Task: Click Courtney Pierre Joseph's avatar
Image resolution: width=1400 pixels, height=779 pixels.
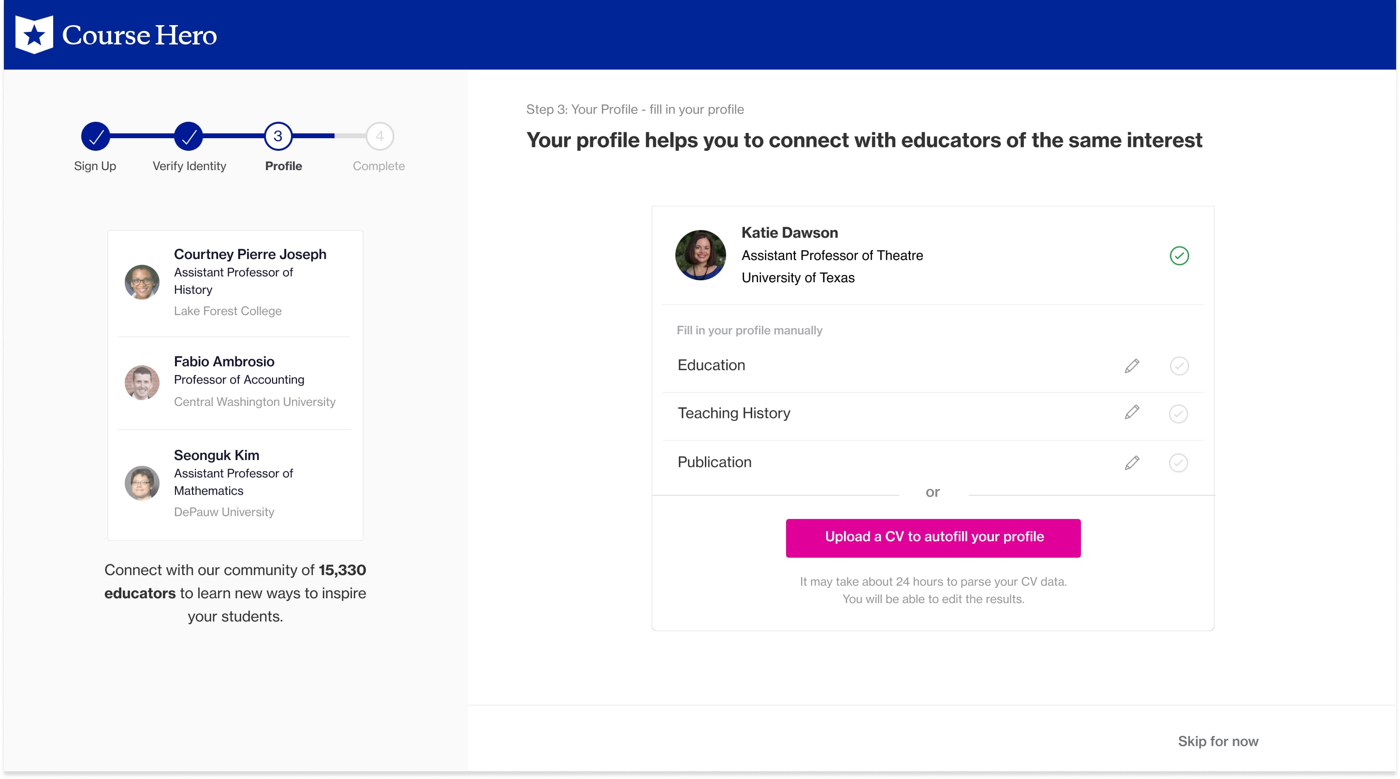Action: tap(142, 282)
